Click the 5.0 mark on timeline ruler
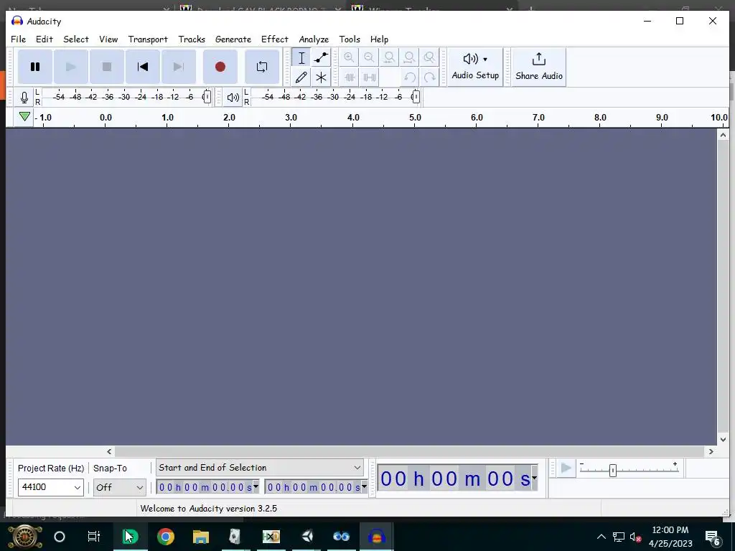735x551 pixels. (x=416, y=118)
